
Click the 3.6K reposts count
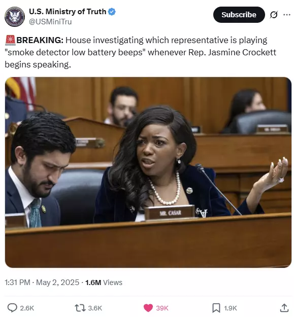[95, 308]
